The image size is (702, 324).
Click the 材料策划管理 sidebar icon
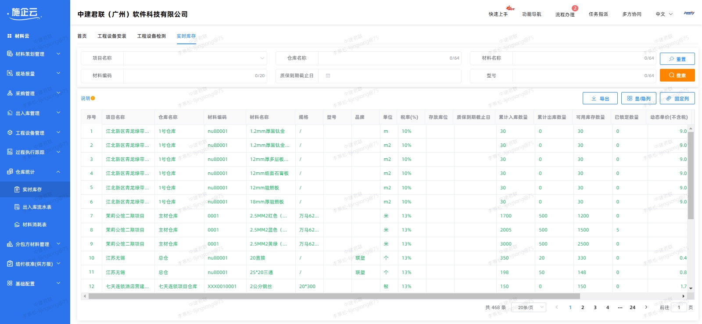pos(10,54)
